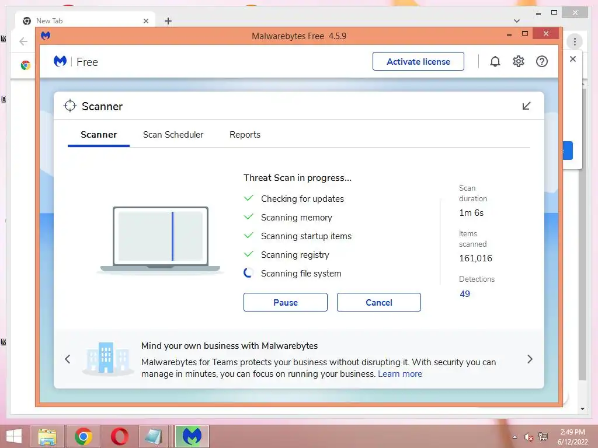Close the Chrome side panel with X
The height and width of the screenshot is (448, 598).
(x=572, y=59)
